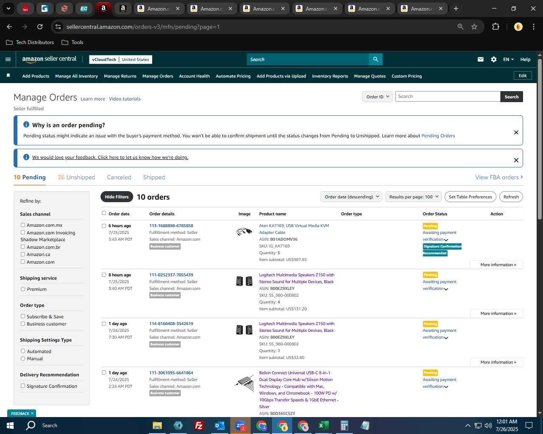Click the Aten KVM adapter cable thumbnail
543x434 pixels.
point(244,231)
